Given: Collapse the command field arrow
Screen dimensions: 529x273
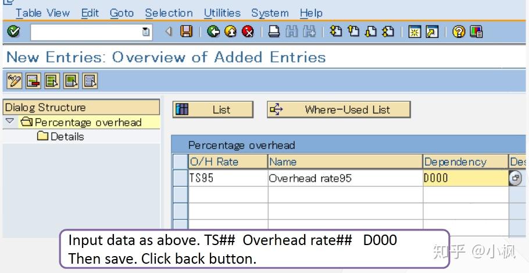Looking at the screenshot, I should 169,32.
